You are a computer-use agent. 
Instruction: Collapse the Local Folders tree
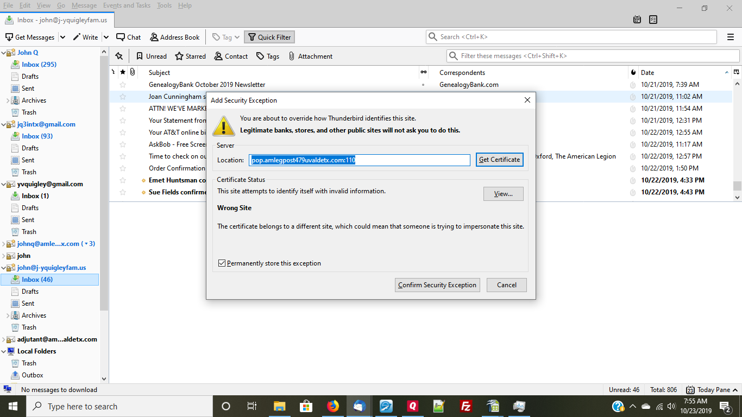tap(4, 351)
